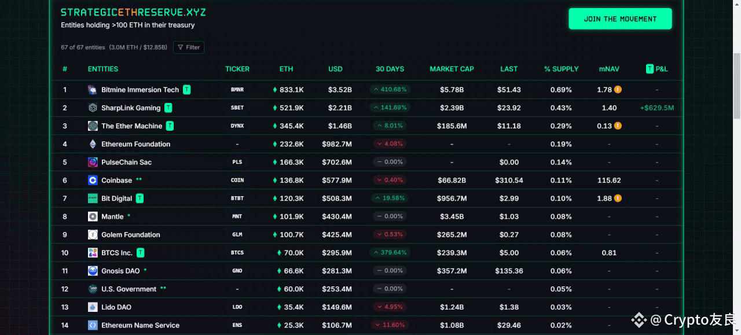Click the Coinbase logo icon

93,181
